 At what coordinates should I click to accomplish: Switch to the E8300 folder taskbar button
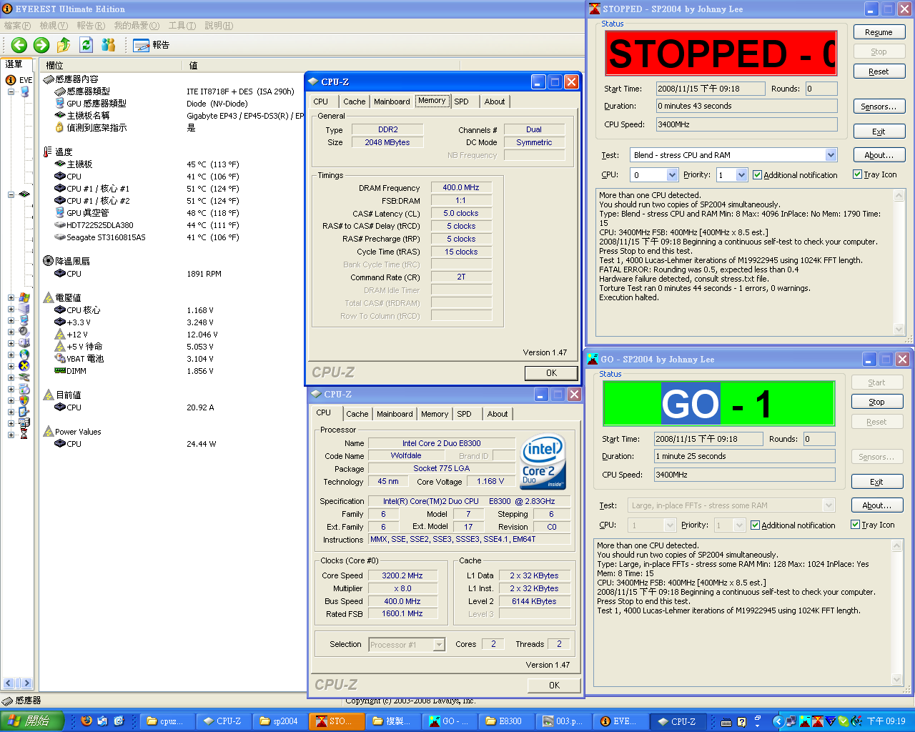[505, 721]
